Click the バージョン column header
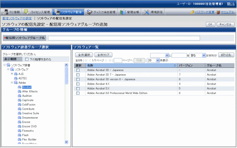 [x=191, y=65]
